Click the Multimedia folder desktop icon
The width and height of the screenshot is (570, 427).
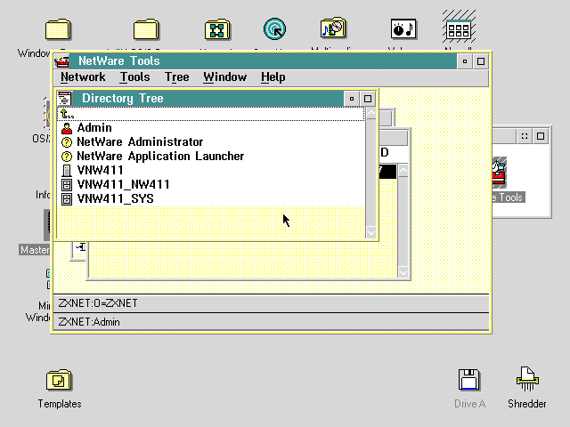[x=333, y=28]
